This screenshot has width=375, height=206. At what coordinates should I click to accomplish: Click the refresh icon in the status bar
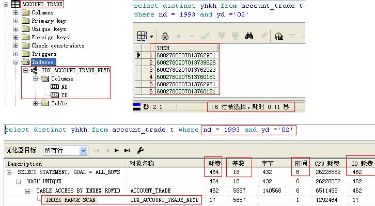(146, 107)
